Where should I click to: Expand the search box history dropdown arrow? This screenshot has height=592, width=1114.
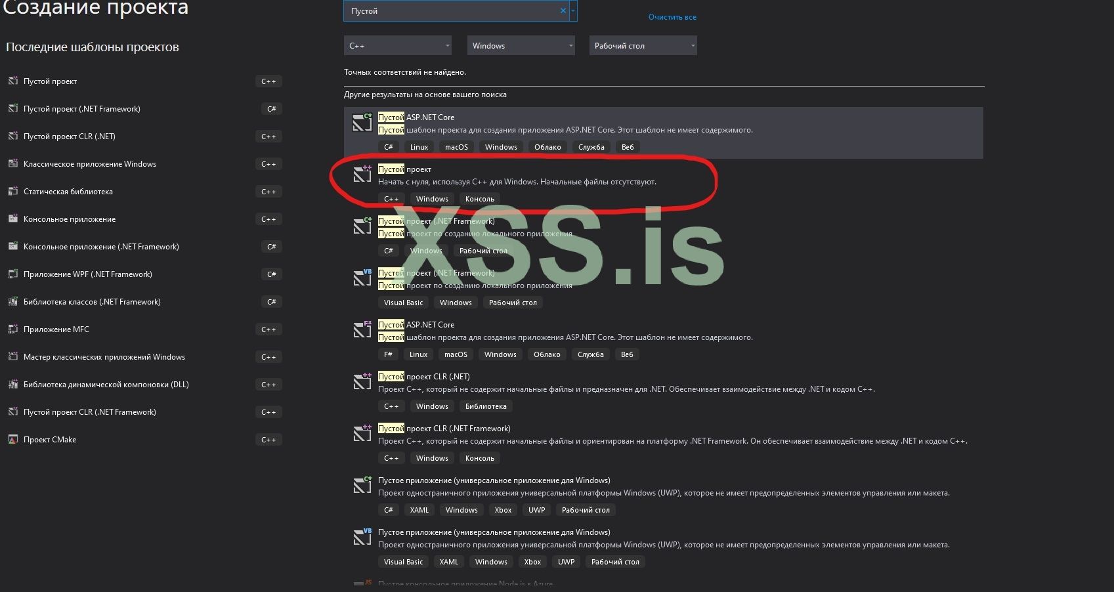[x=573, y=11]
